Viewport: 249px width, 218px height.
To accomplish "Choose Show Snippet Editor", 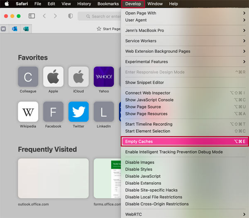I will [185, 83].
